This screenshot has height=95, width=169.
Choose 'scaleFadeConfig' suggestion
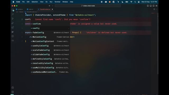coord(50,50)
